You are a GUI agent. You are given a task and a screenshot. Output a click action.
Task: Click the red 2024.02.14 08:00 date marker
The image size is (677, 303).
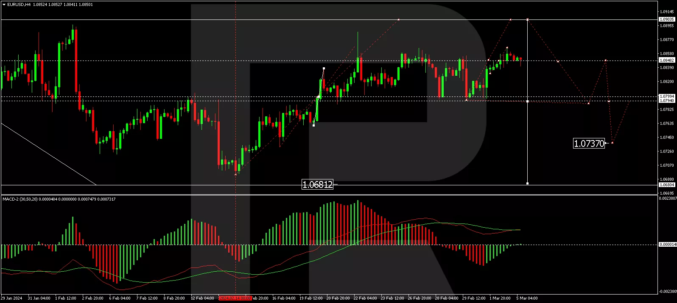[x=235, y=298]
